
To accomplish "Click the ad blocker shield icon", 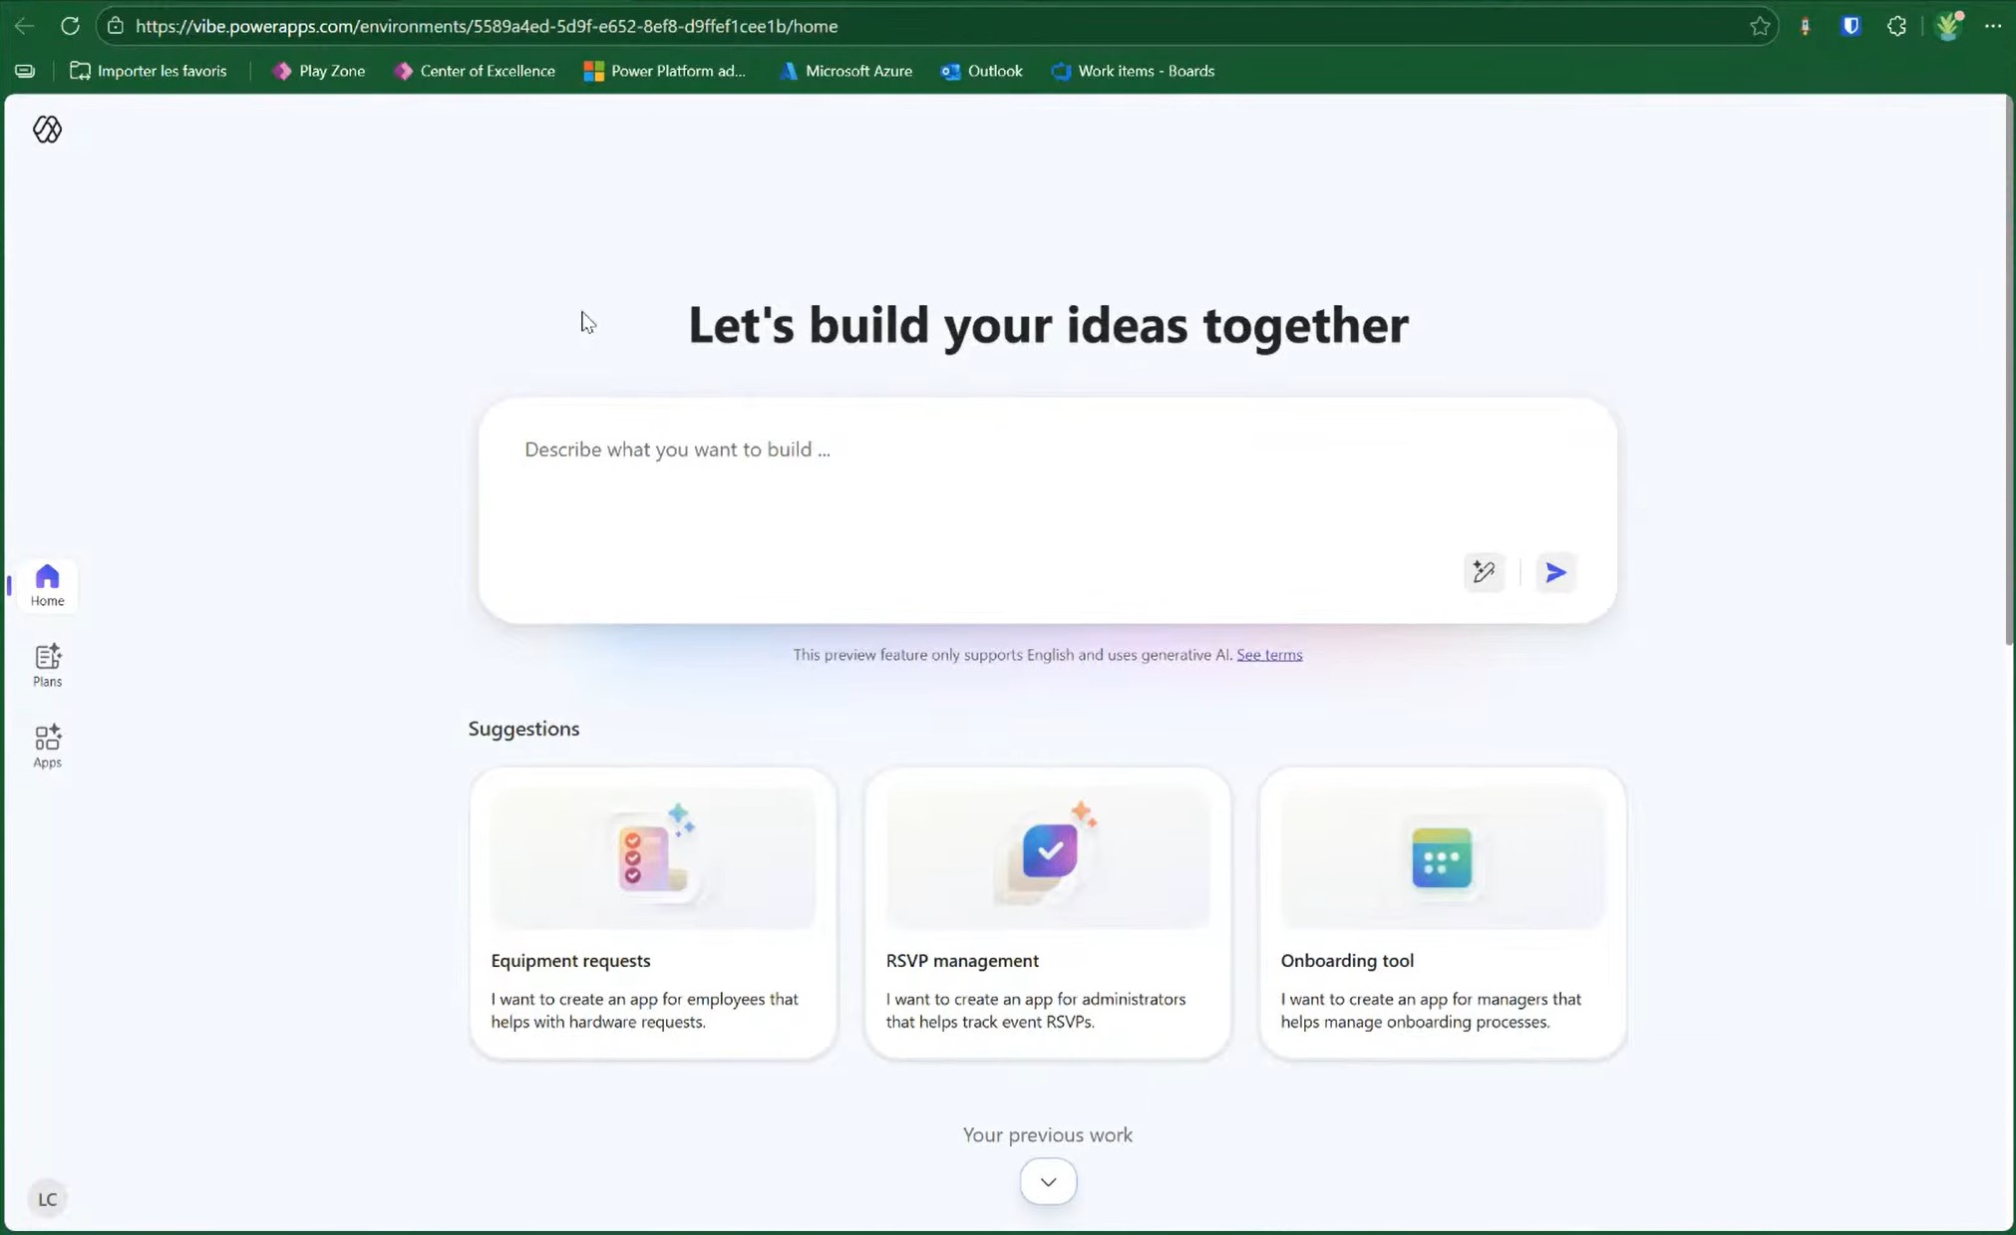I will pos(1850,26).
